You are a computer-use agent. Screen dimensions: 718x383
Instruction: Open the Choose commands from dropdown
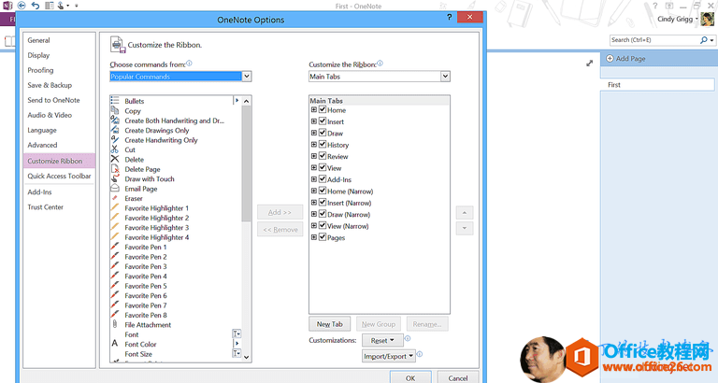pos(247,77)
